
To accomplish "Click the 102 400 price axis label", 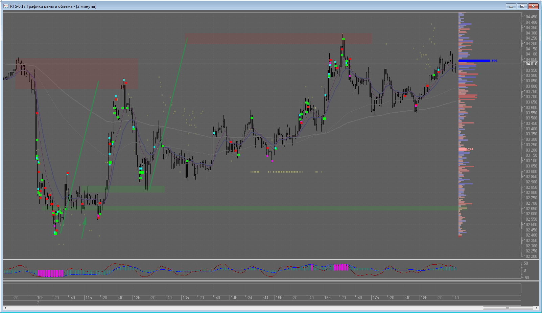I will click(530, 235).
